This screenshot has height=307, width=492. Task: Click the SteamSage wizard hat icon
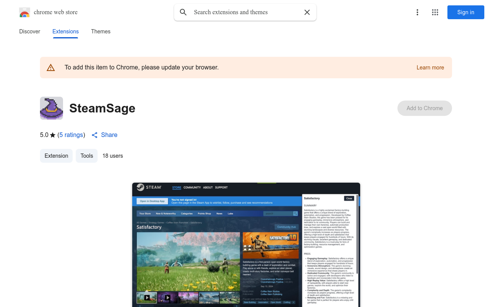pyautogui.click(x=52, y=108)
